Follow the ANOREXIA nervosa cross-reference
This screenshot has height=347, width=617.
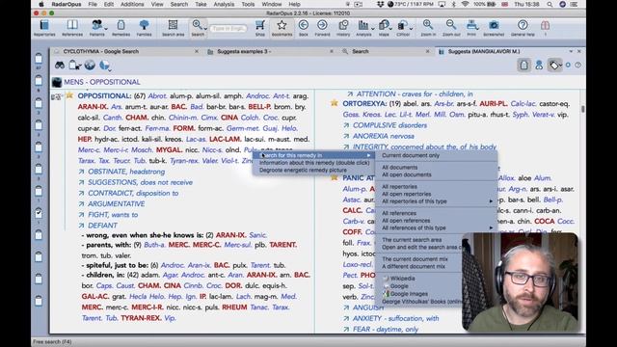click(x=384, y=136)
